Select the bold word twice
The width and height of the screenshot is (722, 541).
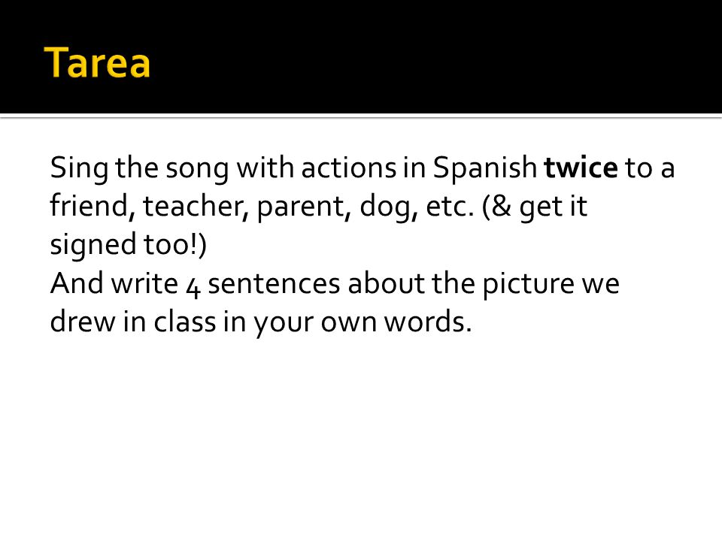[x=581, y=168]
